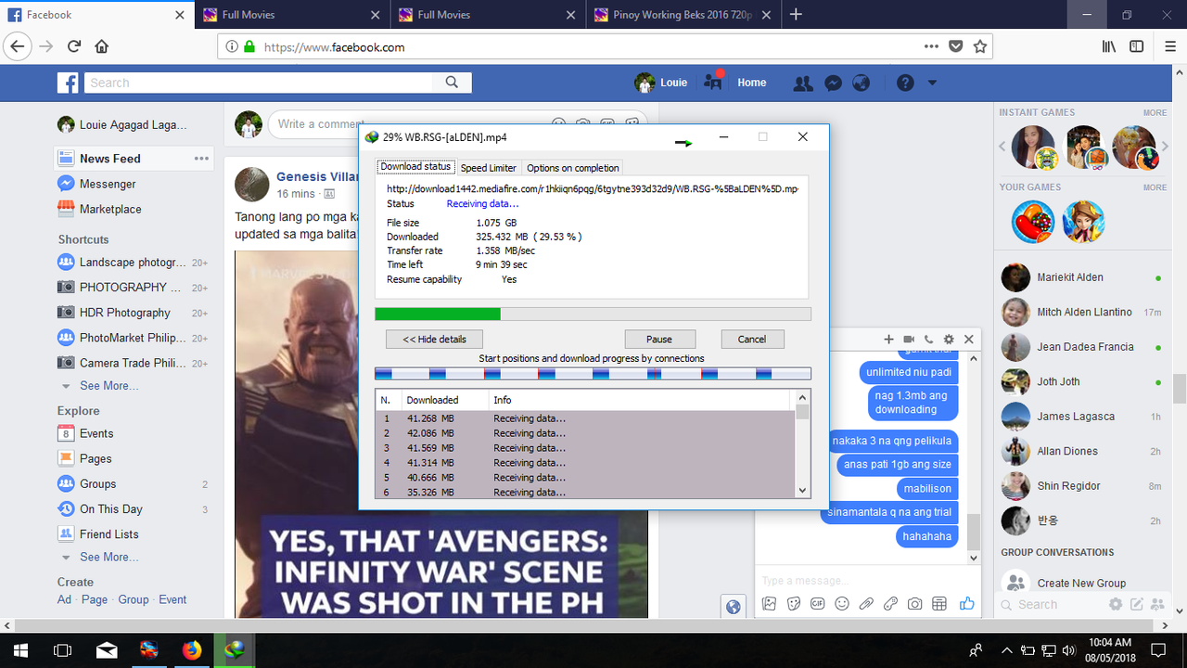
Task: Open a new Firefox tab
Action: pos(796,15)
